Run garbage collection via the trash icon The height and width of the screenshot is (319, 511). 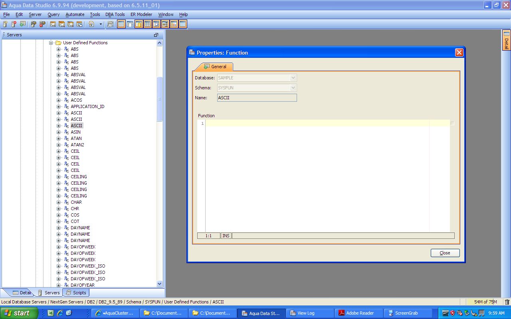pos(507,302)
